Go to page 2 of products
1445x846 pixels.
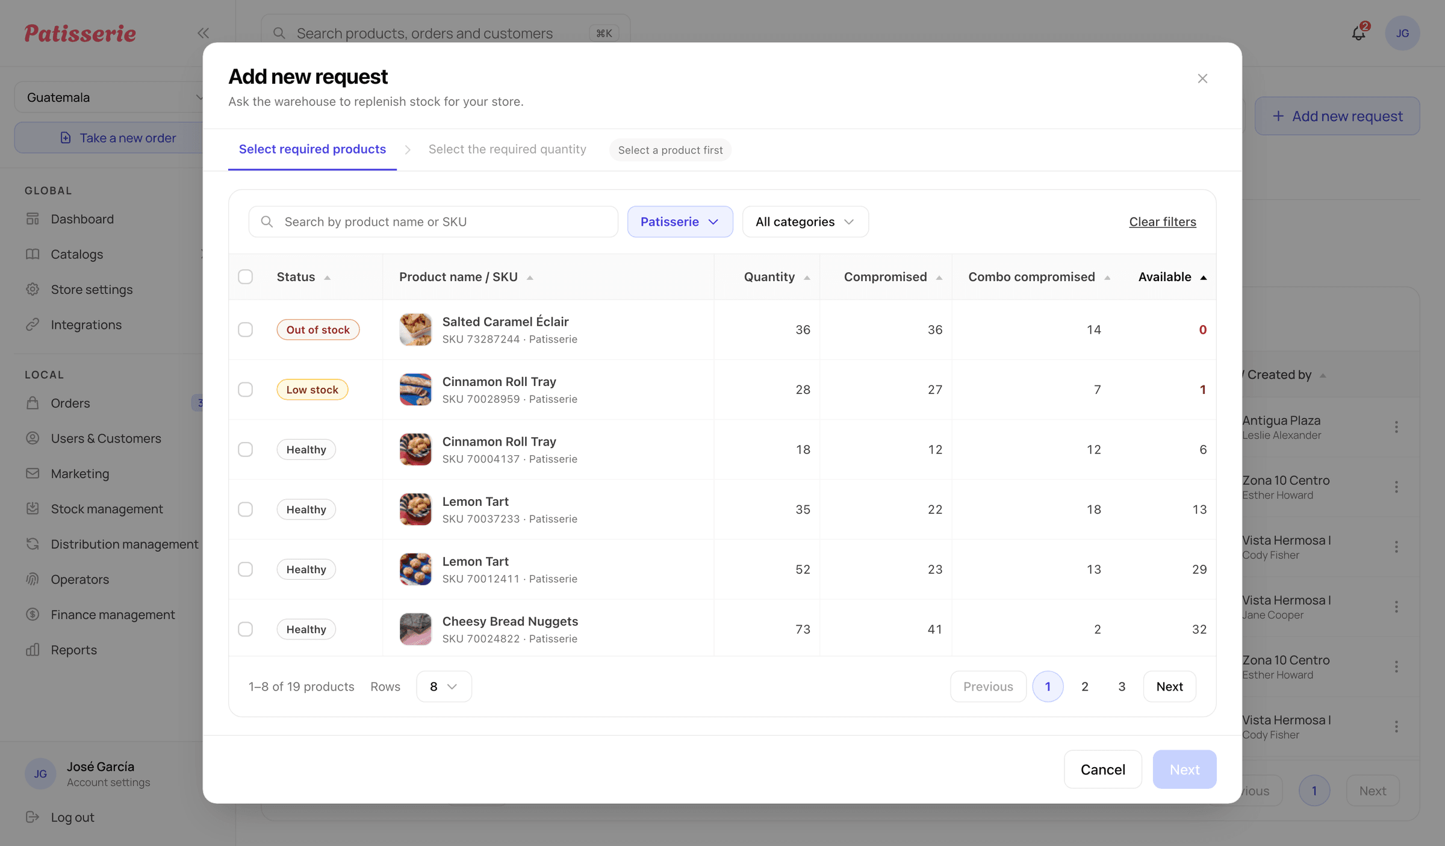point(1085,686)
